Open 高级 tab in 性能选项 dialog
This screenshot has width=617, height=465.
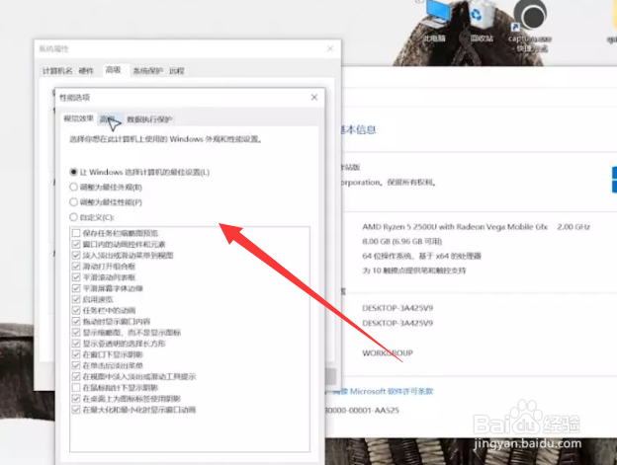tap(110, 119)
